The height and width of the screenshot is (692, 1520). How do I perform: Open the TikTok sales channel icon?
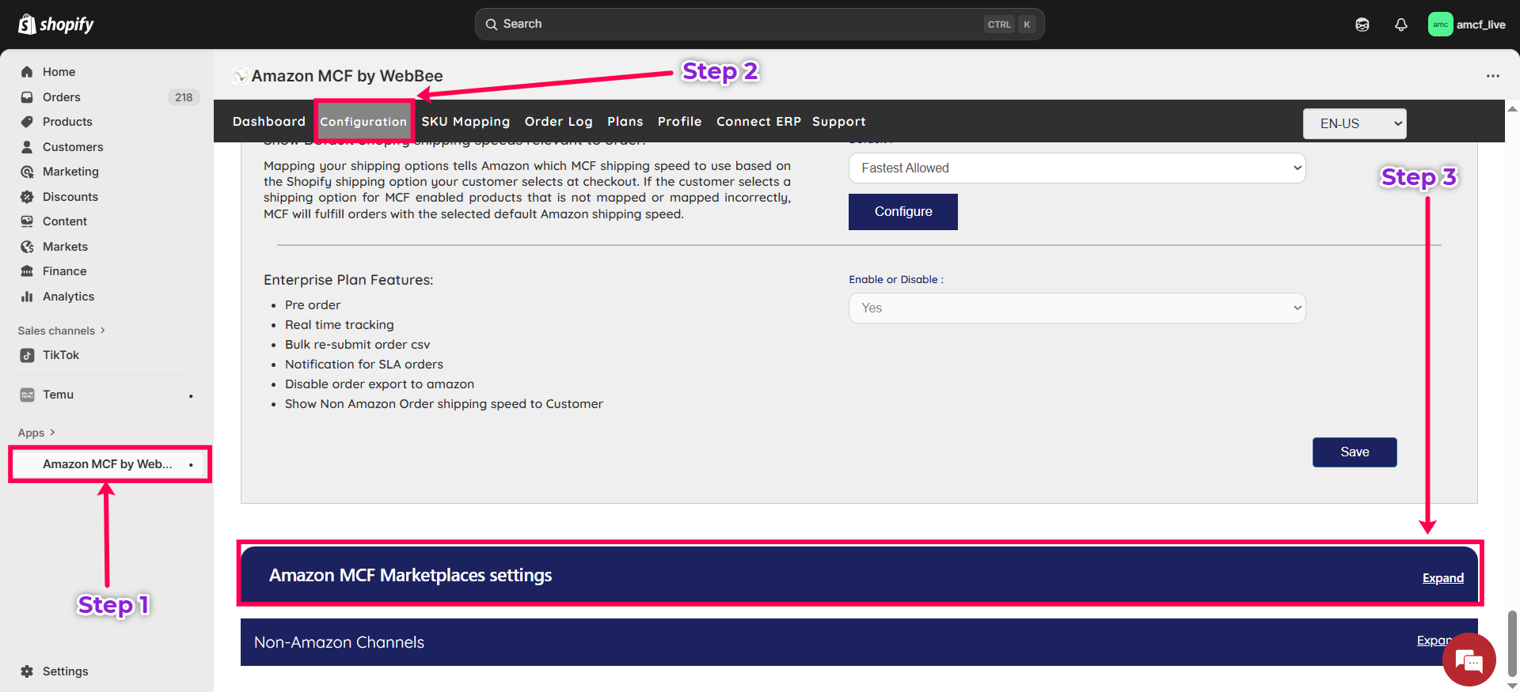[x=27, y=355]
